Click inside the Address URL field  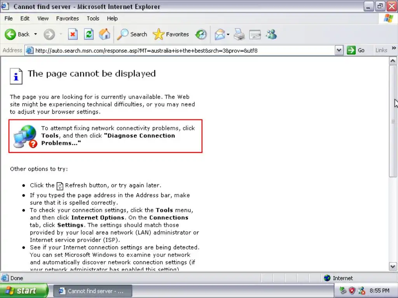coord(184,50)
